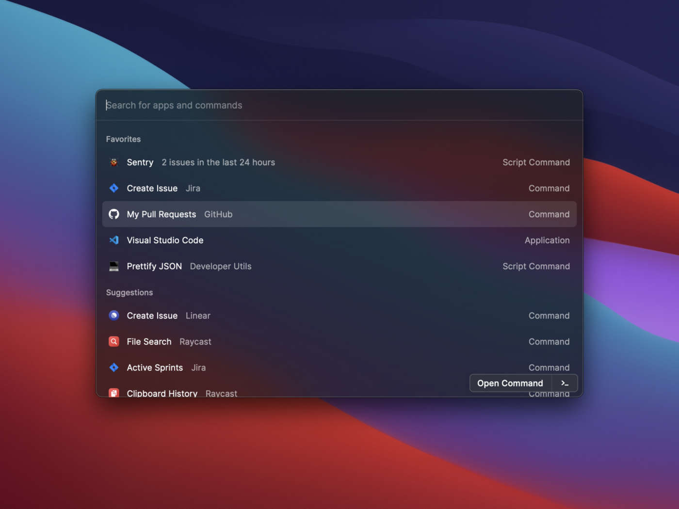Click the GitHub octocat icon
Viewport: 679px width, 509px height.
point(114,214)
